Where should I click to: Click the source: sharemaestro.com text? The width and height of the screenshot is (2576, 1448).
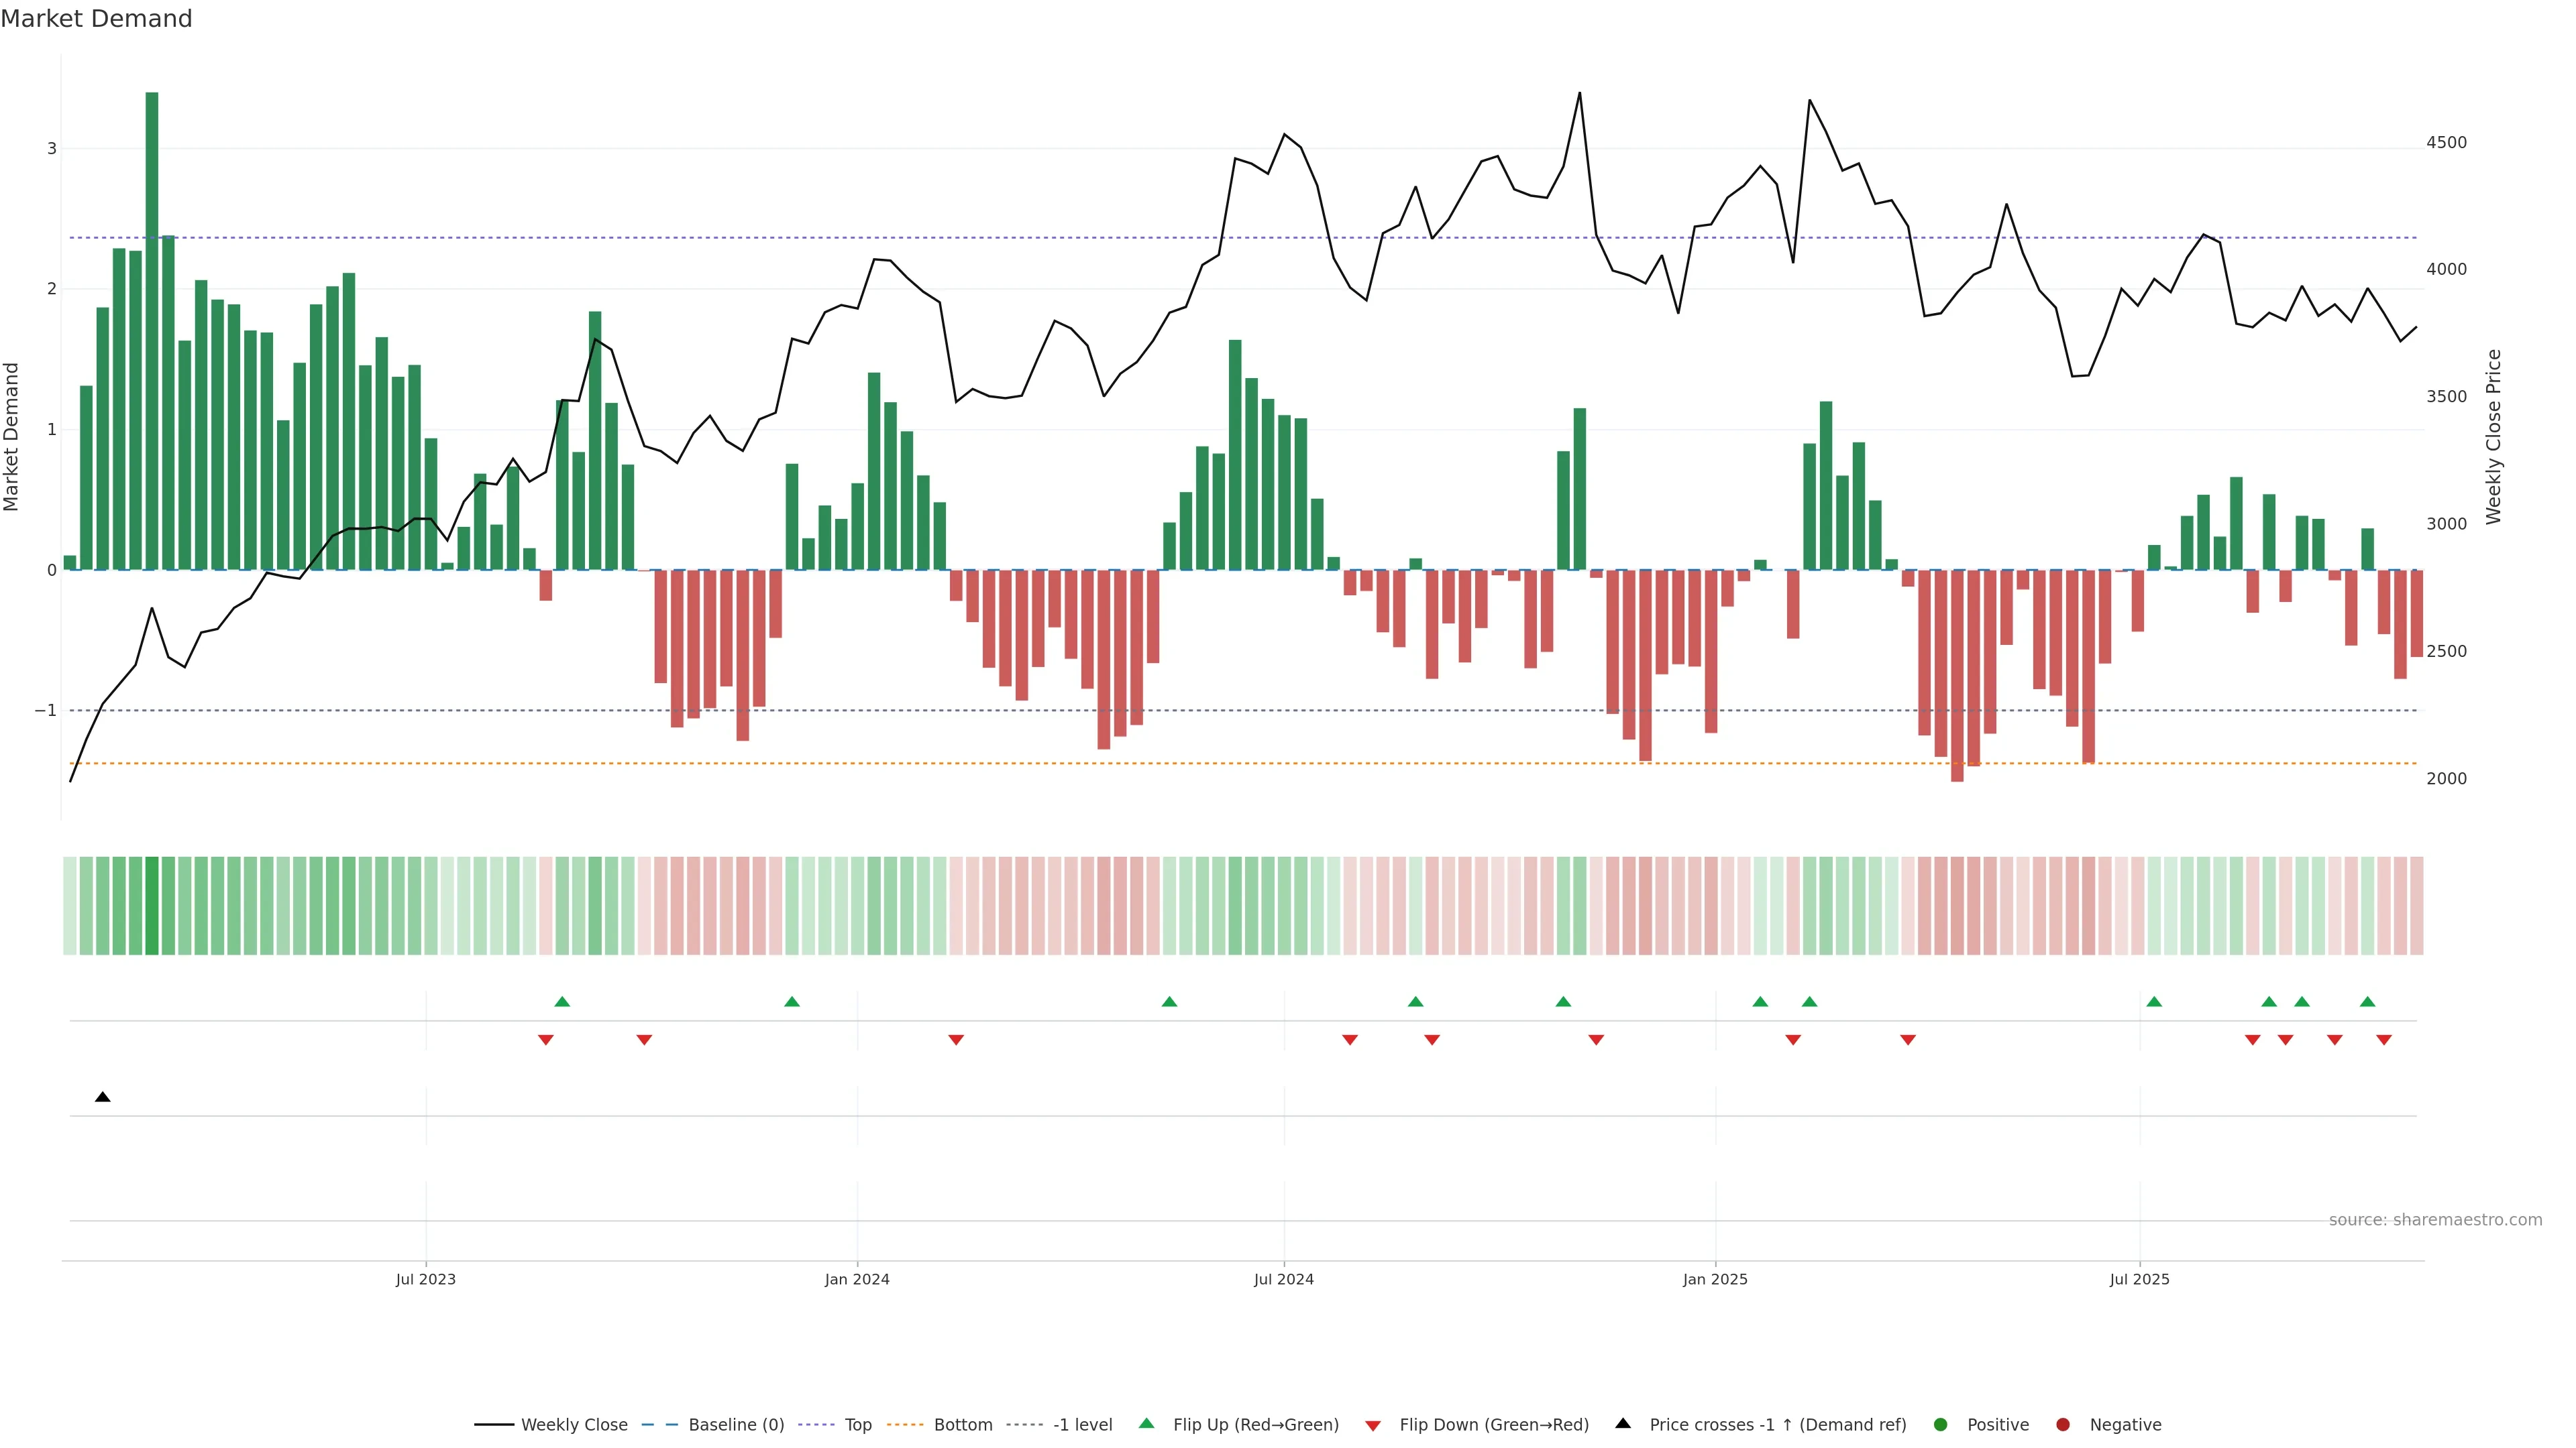(x=2435, y=1220)
